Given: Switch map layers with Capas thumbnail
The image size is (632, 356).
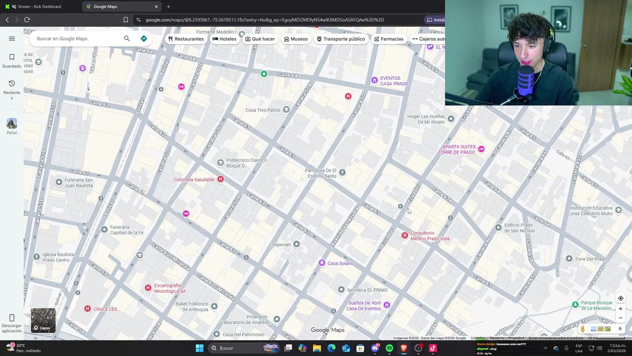Looking at the screenshot, I should 43,320.
